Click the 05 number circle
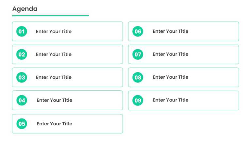This screenshot has height=141, width=251. click(22, 124)
